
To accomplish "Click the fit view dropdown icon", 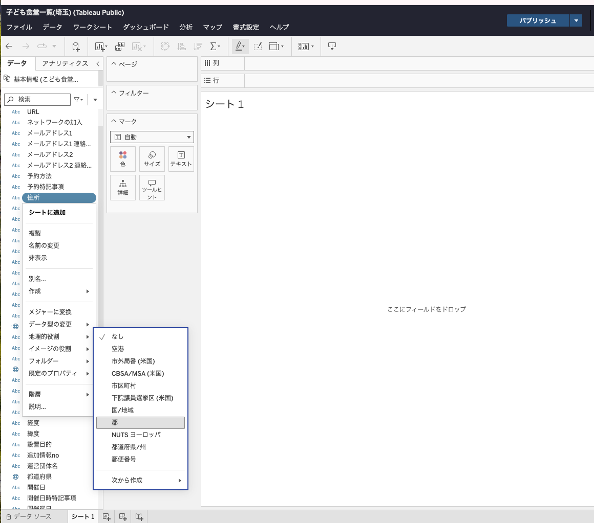I will coord(276,47).
